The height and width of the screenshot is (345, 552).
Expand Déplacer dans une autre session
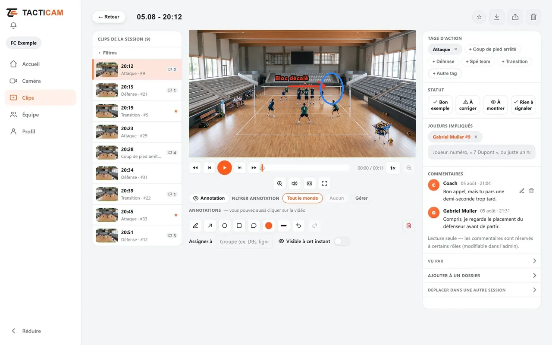[x=482, y=290]
